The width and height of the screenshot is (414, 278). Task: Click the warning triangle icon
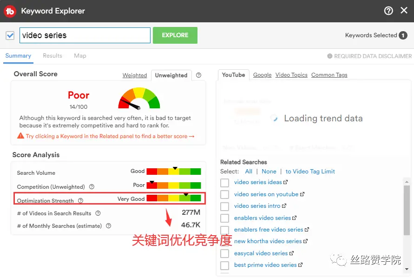click(x=20, y=136)
